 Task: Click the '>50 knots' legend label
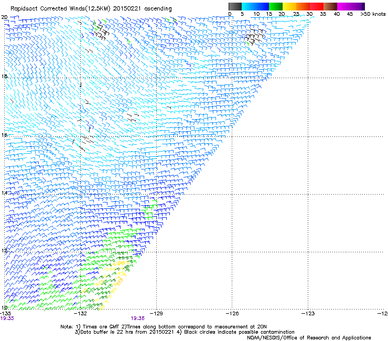(373, 14)
